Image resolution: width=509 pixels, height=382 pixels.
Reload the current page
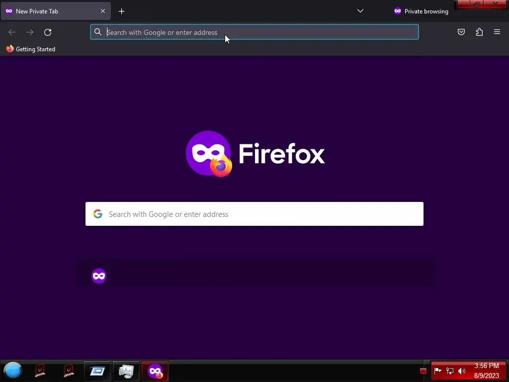coord(48,32)
